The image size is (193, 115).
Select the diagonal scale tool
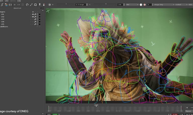pyautogui.click(x=31, y=5)
